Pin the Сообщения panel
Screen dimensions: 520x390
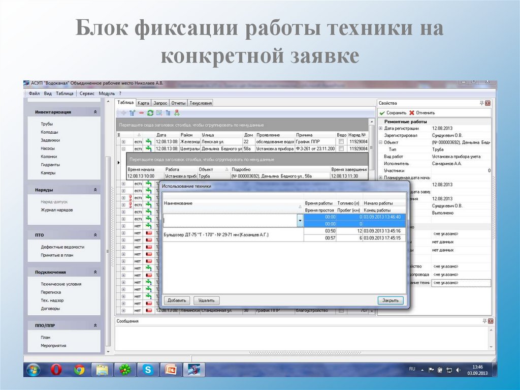point(484,321)
